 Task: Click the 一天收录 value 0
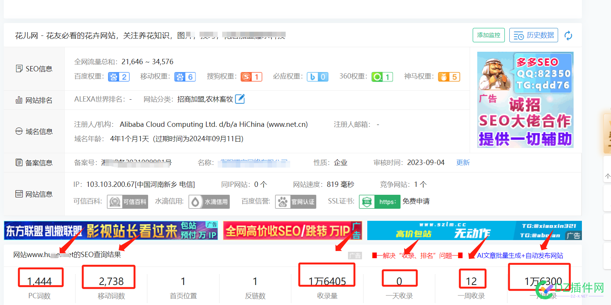point(399,281)
